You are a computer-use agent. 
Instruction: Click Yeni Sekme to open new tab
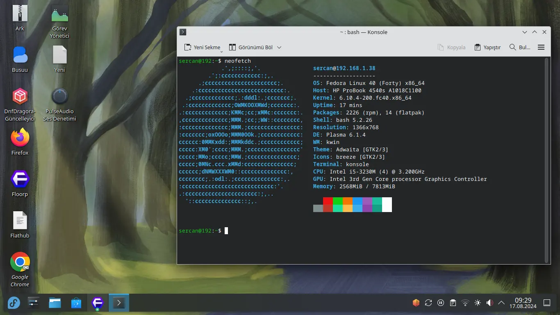[x=202, y=47]
